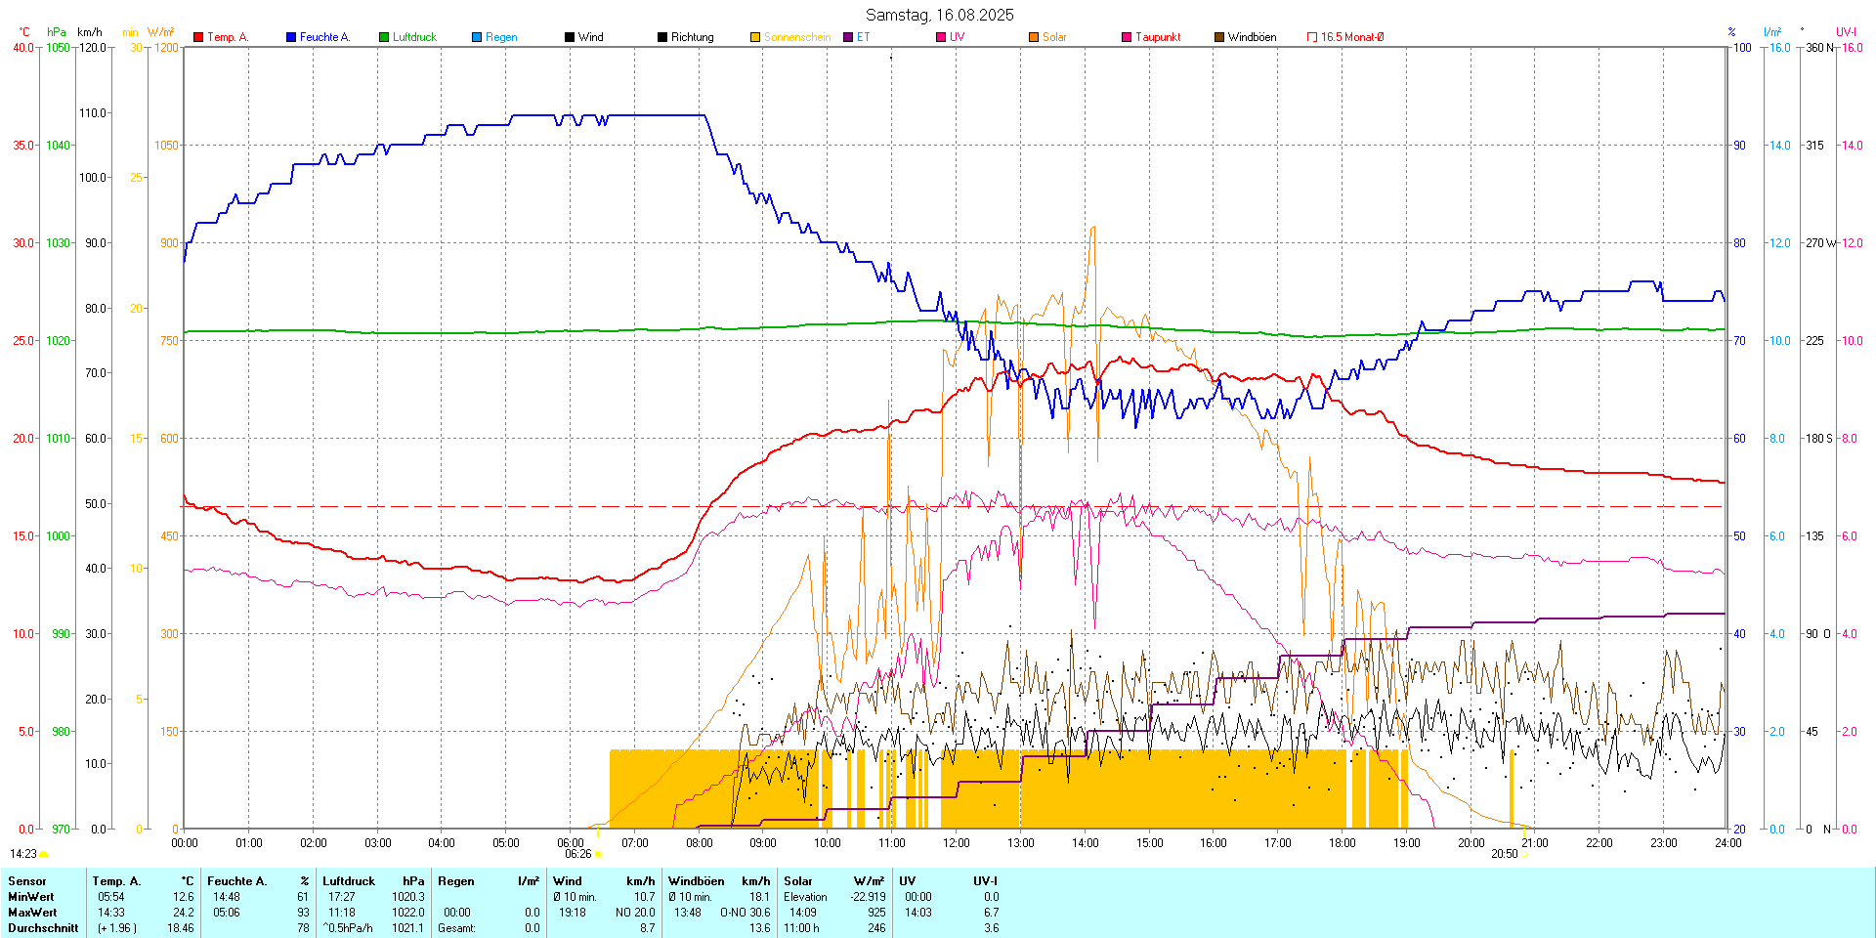
Task: Toggle the 16.5 Monat-Ø legend box
Action: pyautogui.click(x=1312, y=37)
